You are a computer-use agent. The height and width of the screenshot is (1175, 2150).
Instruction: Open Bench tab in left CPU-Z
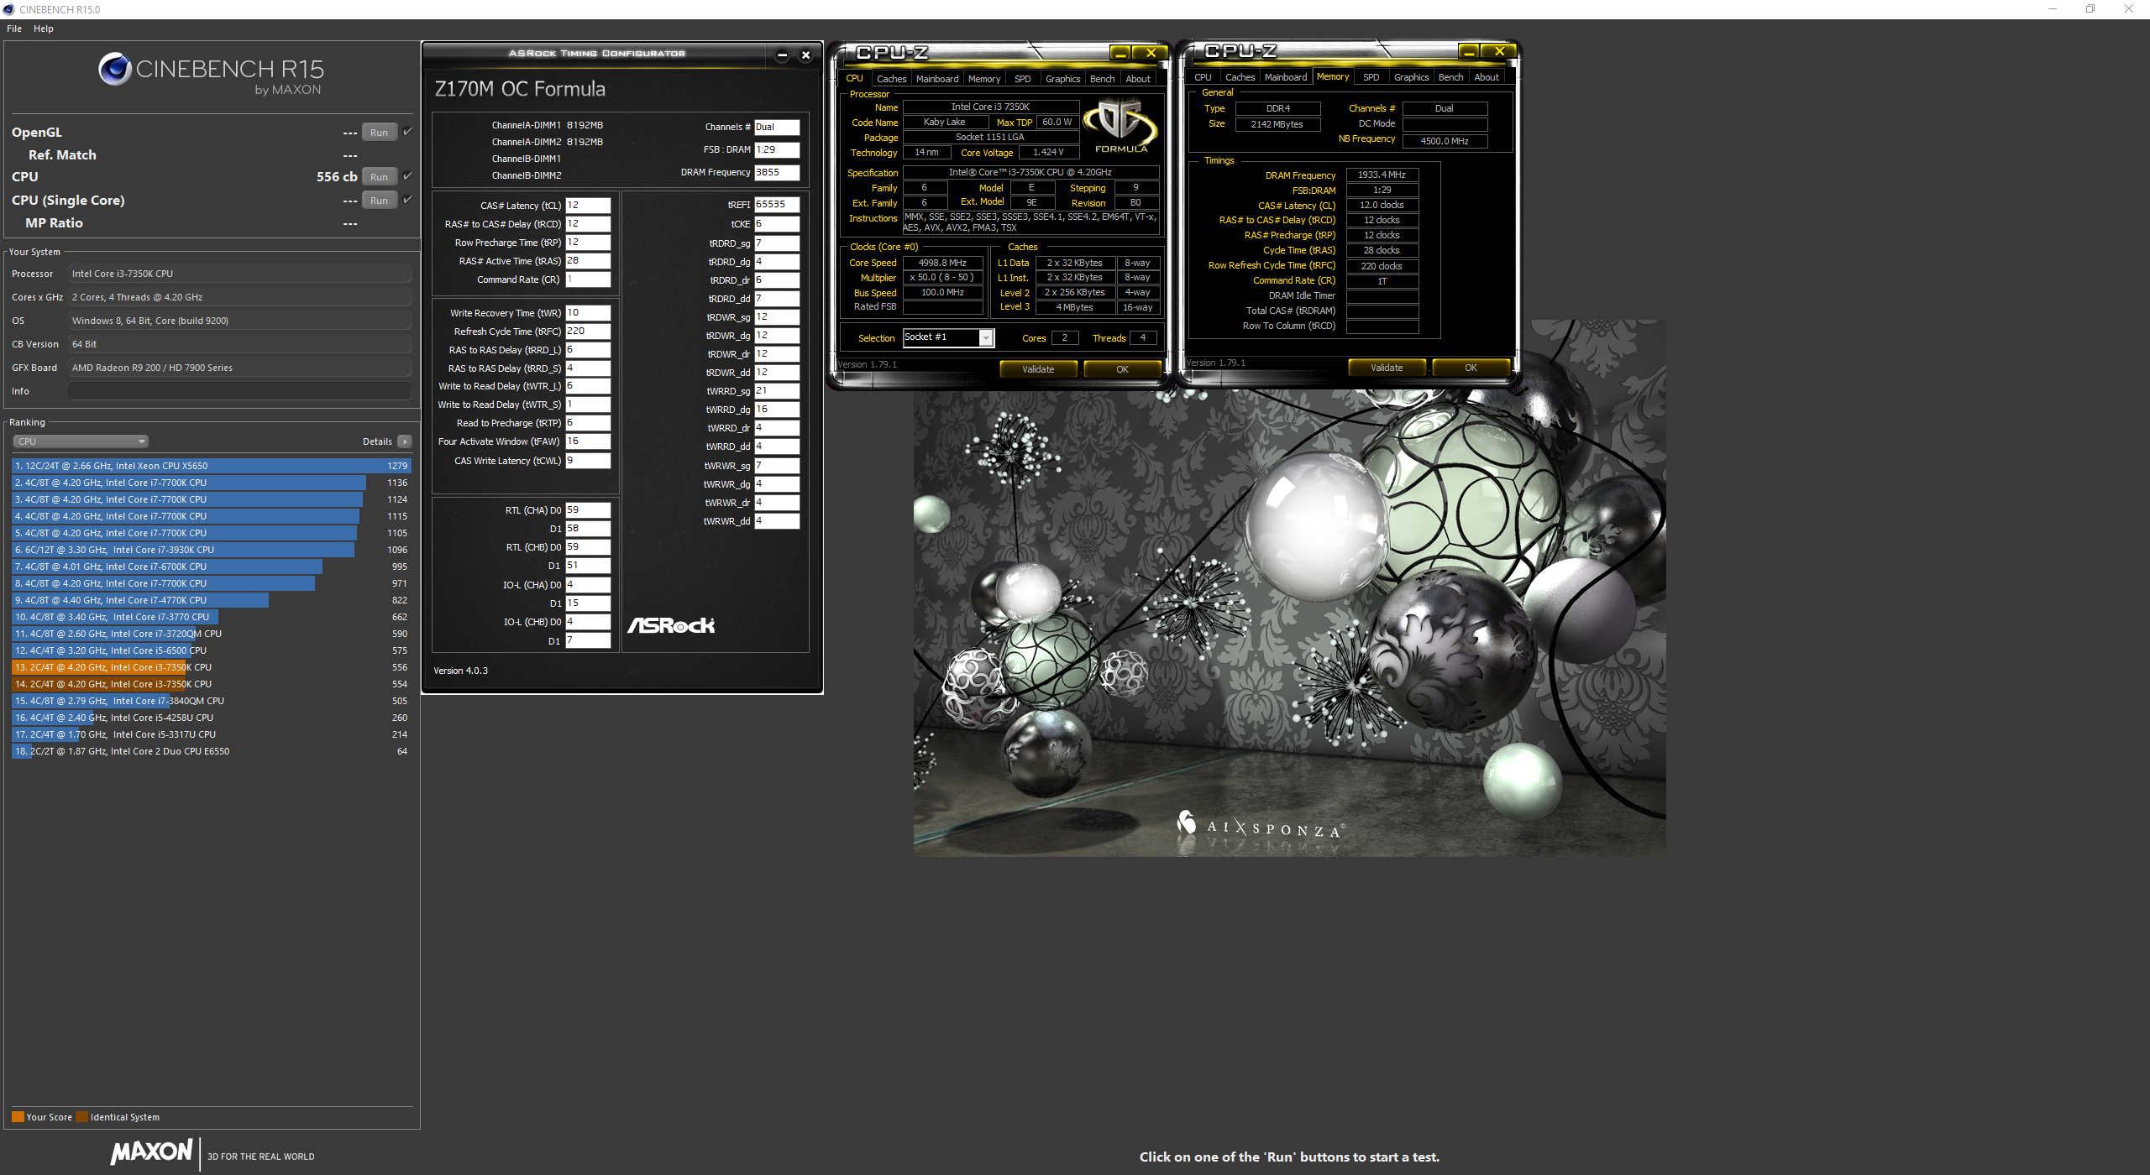point(1102,79)
